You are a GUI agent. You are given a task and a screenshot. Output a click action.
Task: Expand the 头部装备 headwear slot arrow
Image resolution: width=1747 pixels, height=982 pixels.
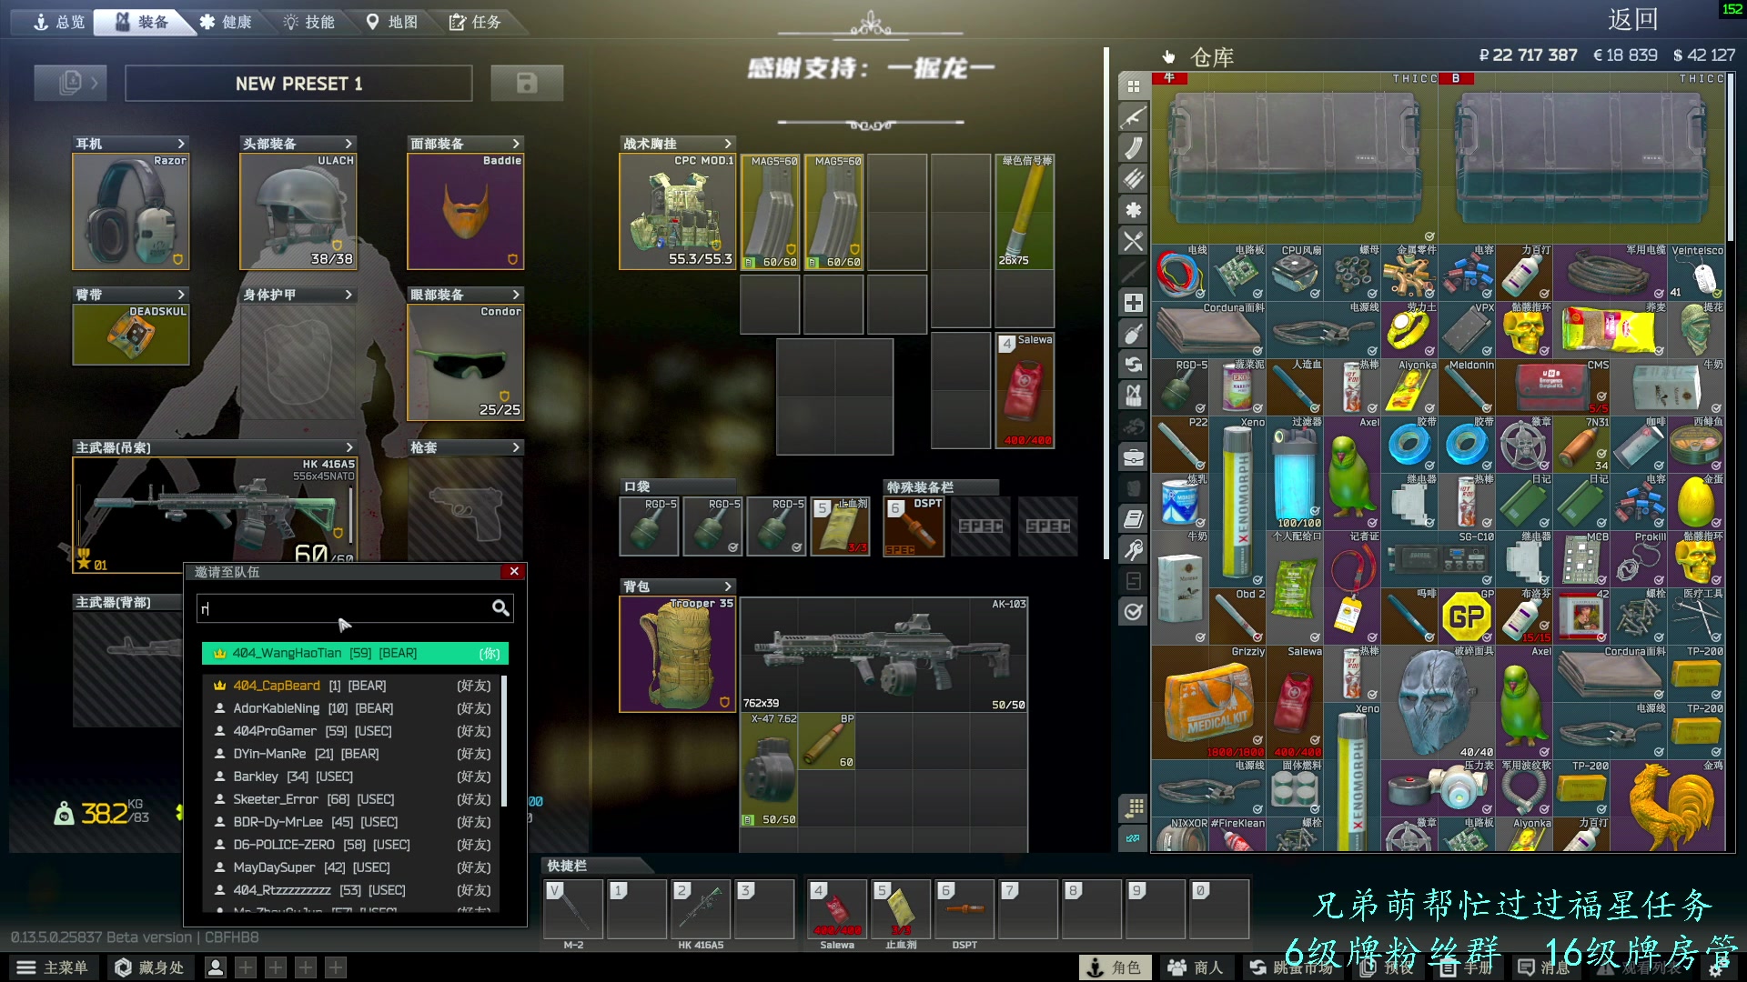pos(348,144)
